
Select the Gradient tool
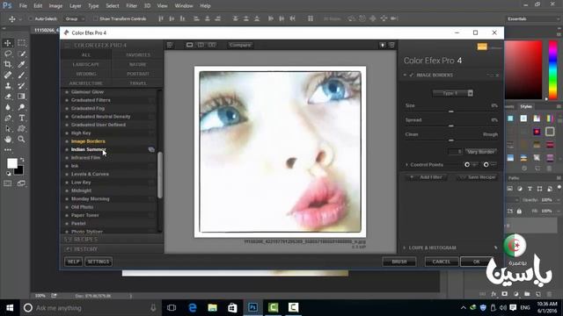point(21,97)
